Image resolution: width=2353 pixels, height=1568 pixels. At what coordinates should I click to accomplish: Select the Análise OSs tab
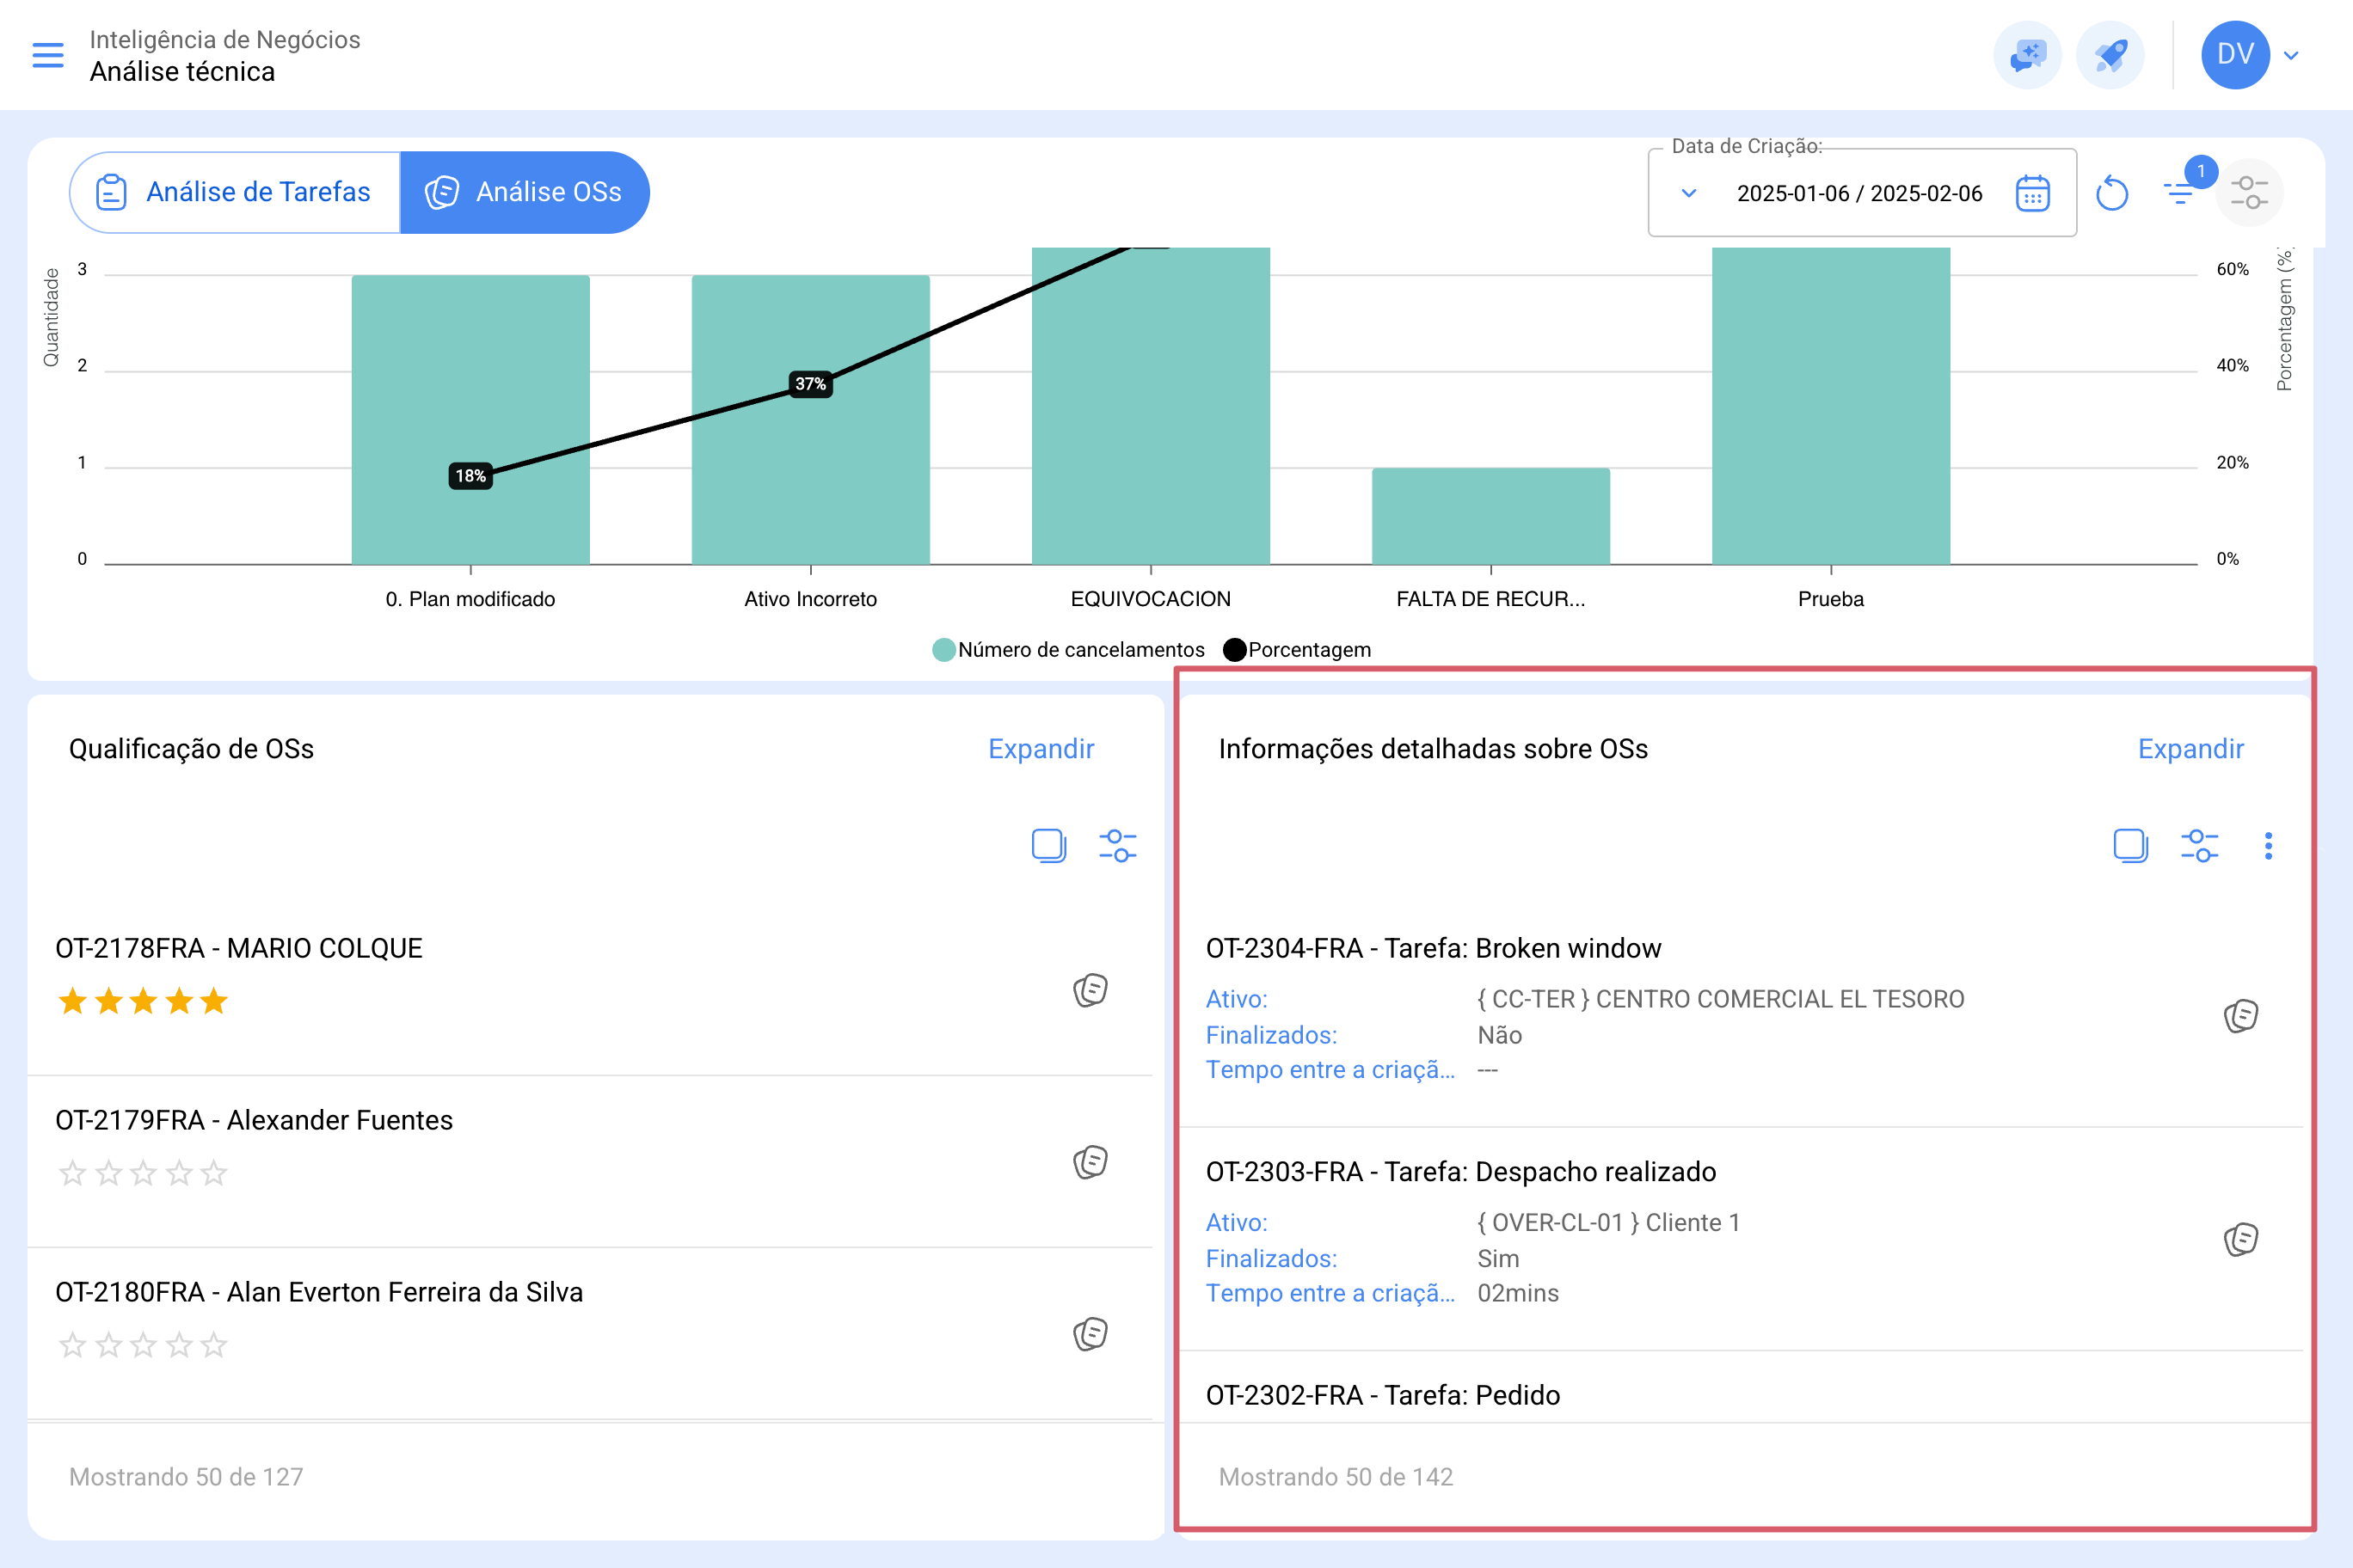click(525, 192)
